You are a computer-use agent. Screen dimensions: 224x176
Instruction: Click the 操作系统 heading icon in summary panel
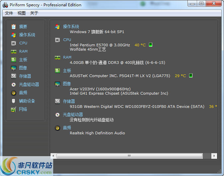(57, 26)
